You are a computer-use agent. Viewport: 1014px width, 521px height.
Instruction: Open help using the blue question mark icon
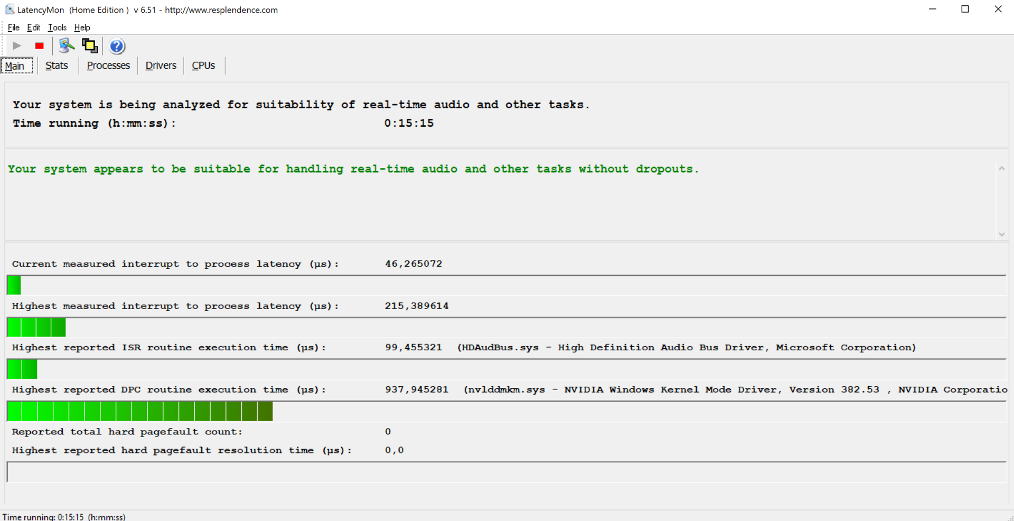coord(117,46)
